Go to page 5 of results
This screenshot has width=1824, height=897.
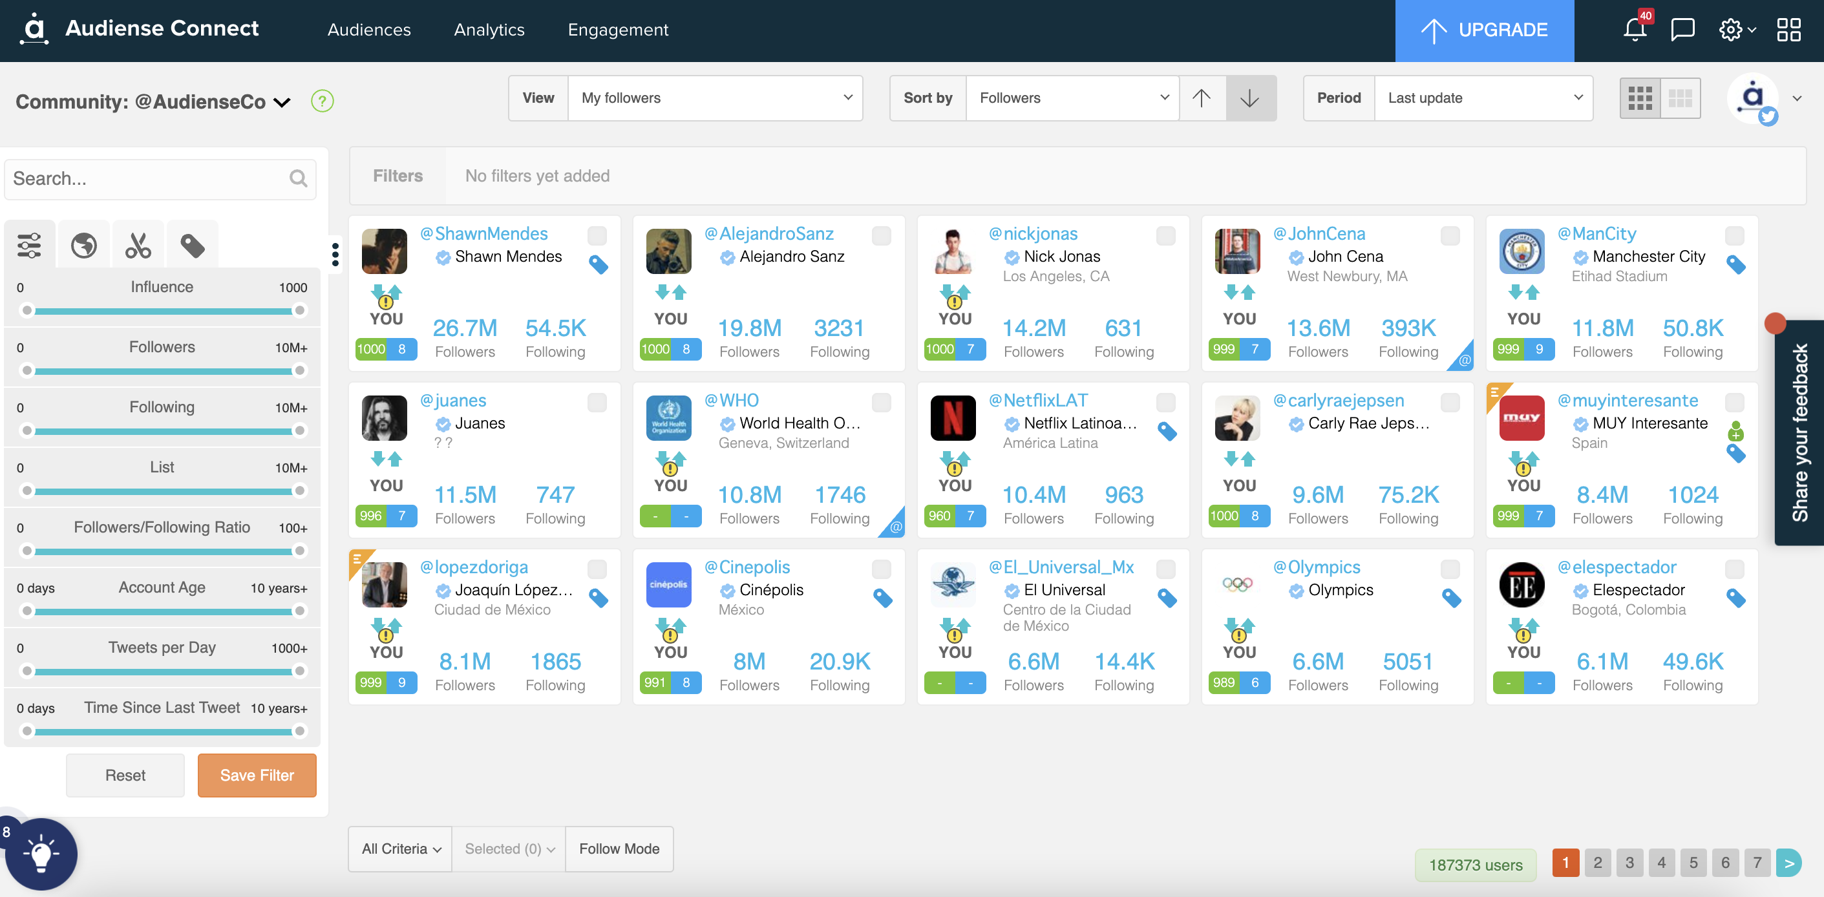pos(1693,862)
